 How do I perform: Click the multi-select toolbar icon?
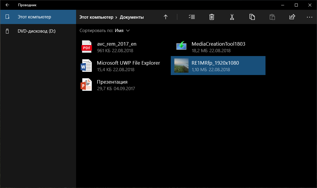pyautogui.click(x=192, y=17)
